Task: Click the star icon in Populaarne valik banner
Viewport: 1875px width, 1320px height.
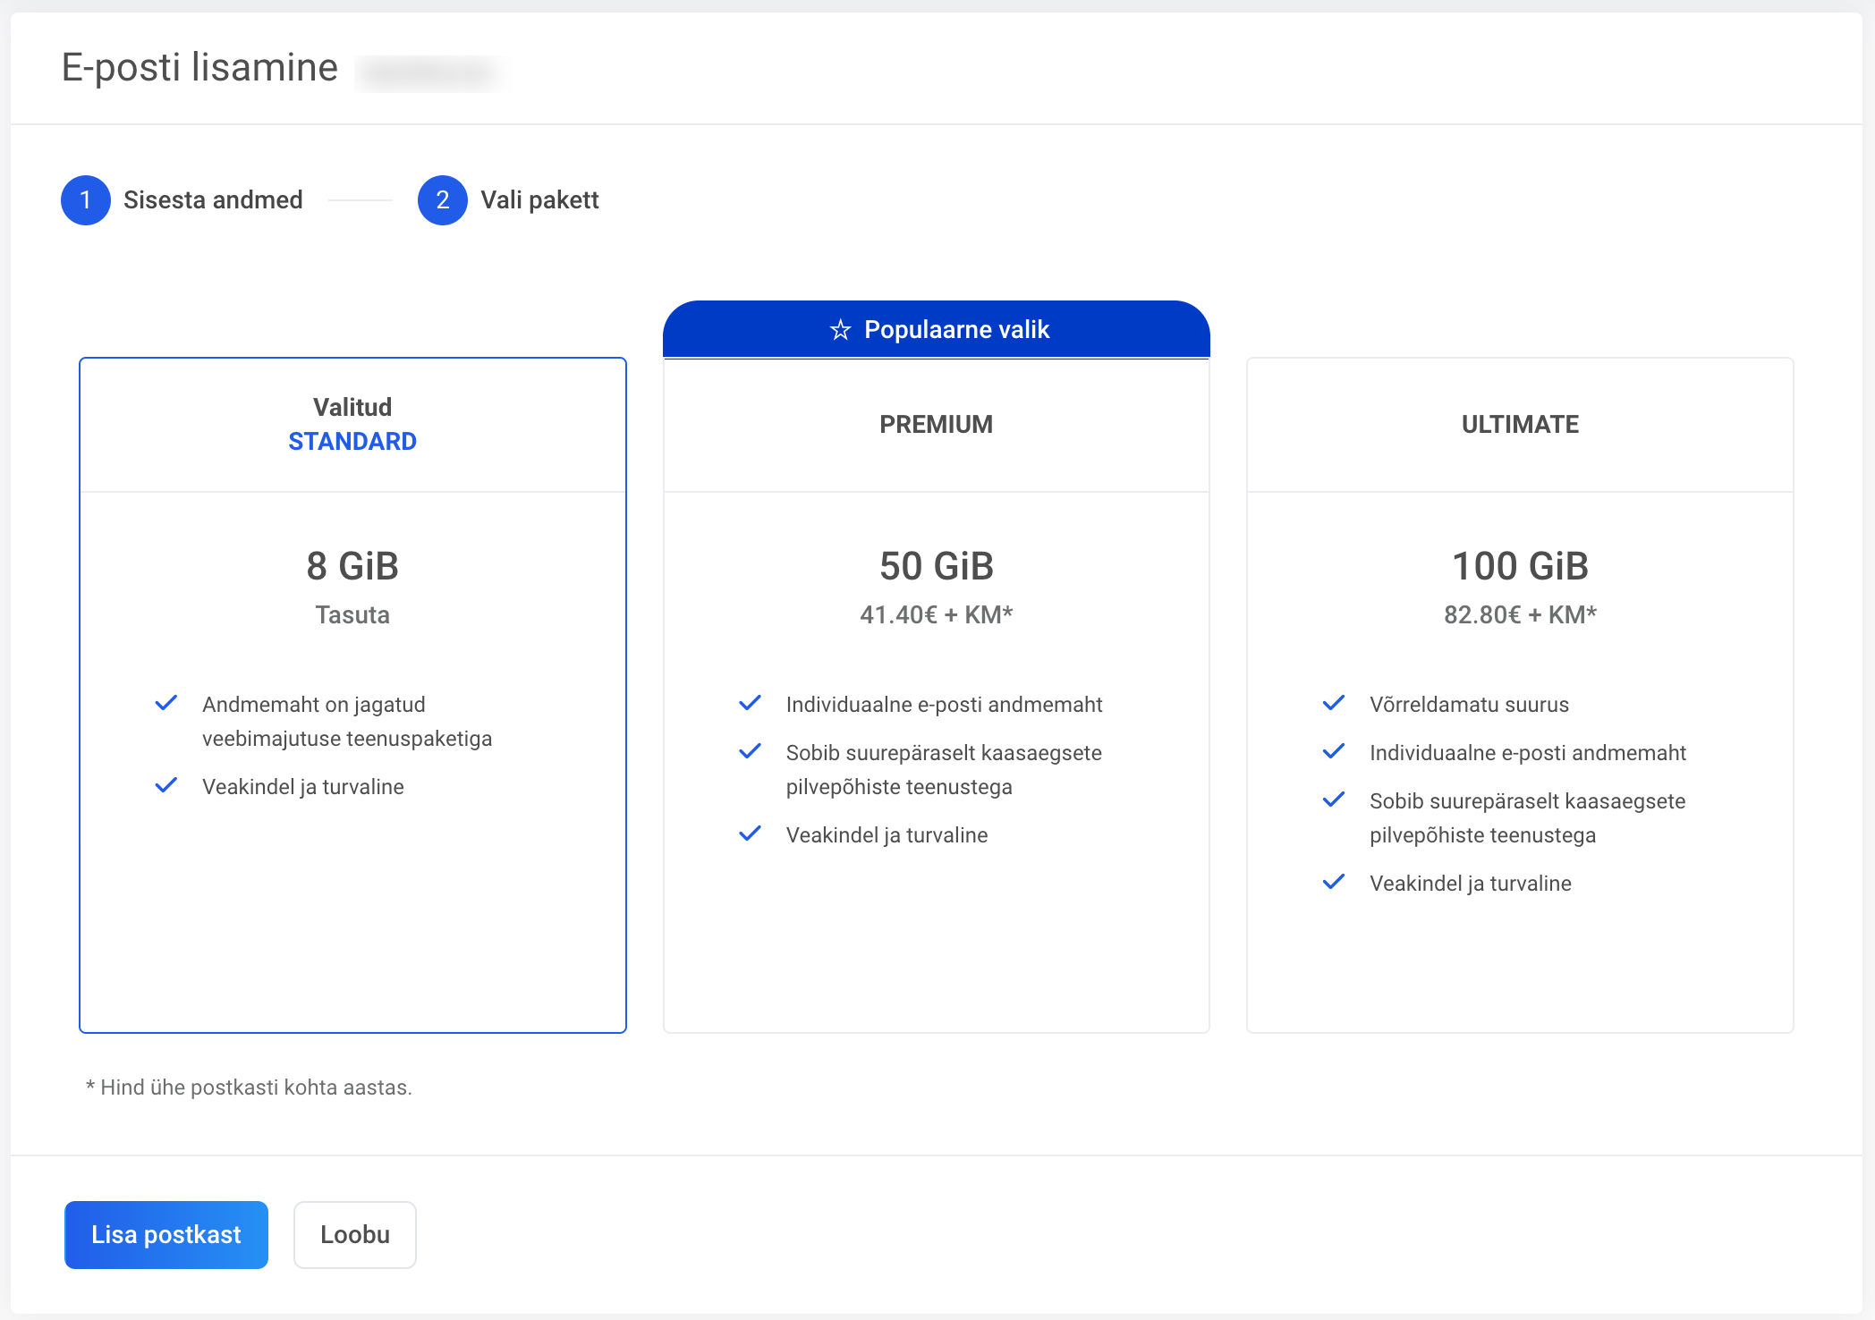Action: point(840,330)
